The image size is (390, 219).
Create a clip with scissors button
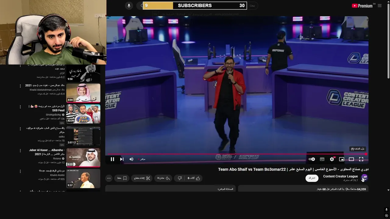click(x=142, y=178)
